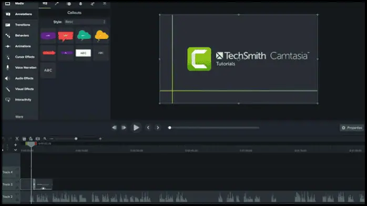Add a new track with plus icon

(x=15, y=145)
